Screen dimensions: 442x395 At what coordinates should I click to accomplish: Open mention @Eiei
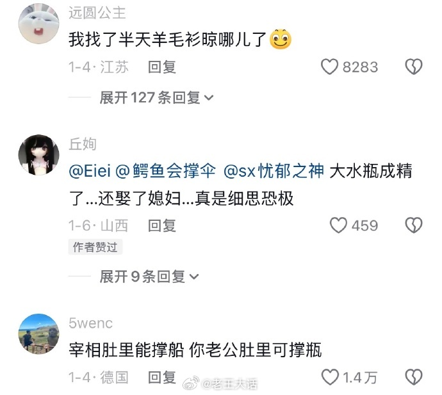point(90,171)
